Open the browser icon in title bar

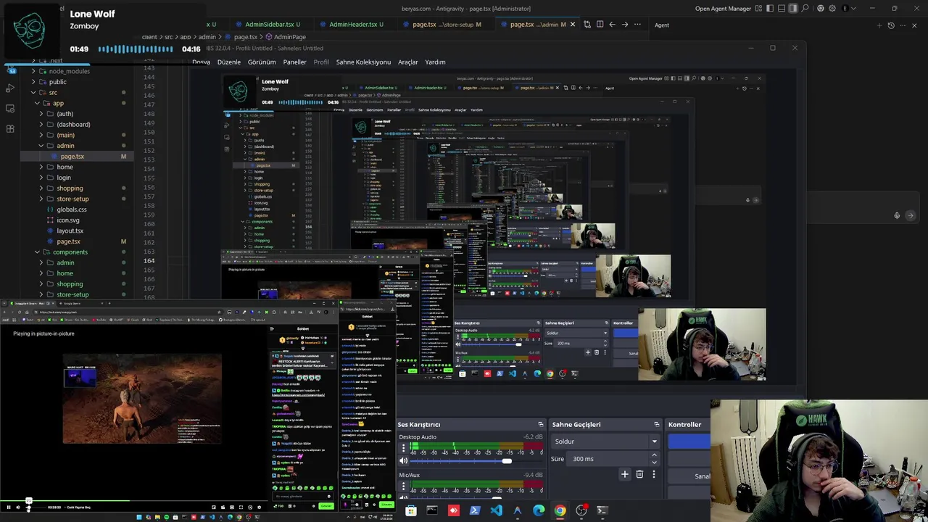pyautogui.click(x=821, y=8)
